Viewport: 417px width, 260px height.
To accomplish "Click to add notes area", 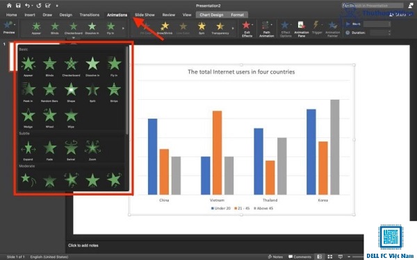I will (83, 245).
